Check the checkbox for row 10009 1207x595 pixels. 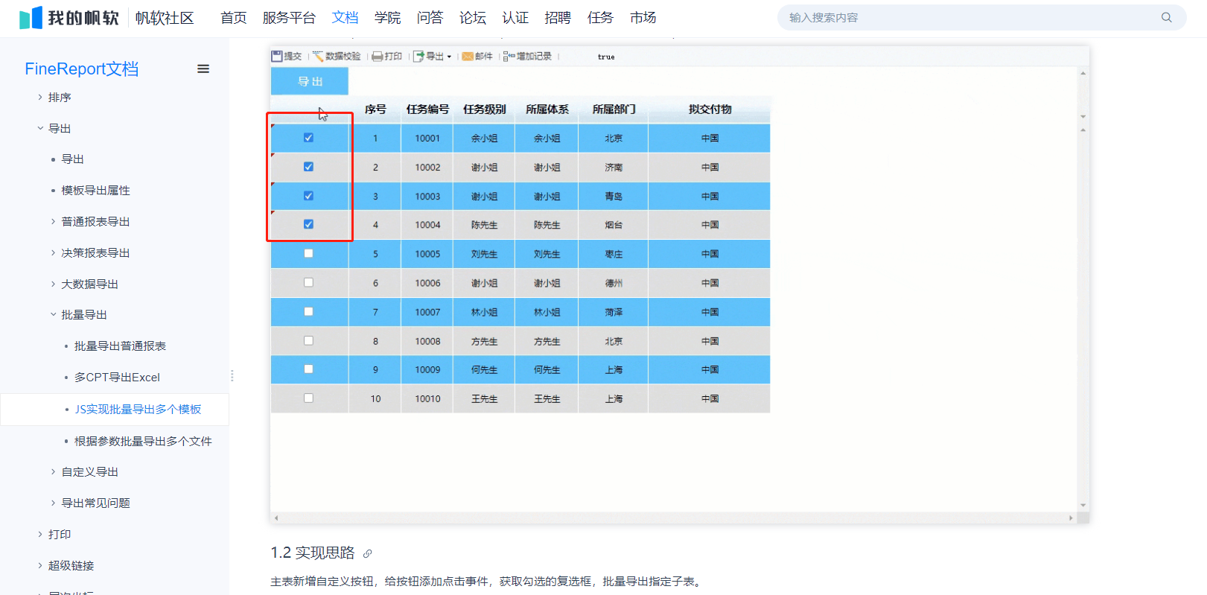[x=308, y=369]
